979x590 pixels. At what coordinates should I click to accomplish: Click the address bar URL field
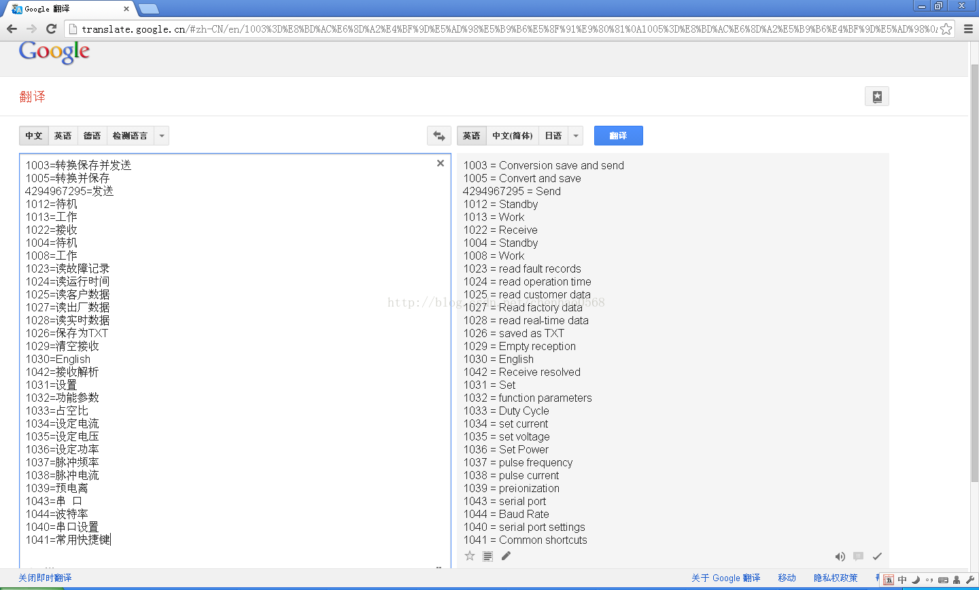pos(509,29)
